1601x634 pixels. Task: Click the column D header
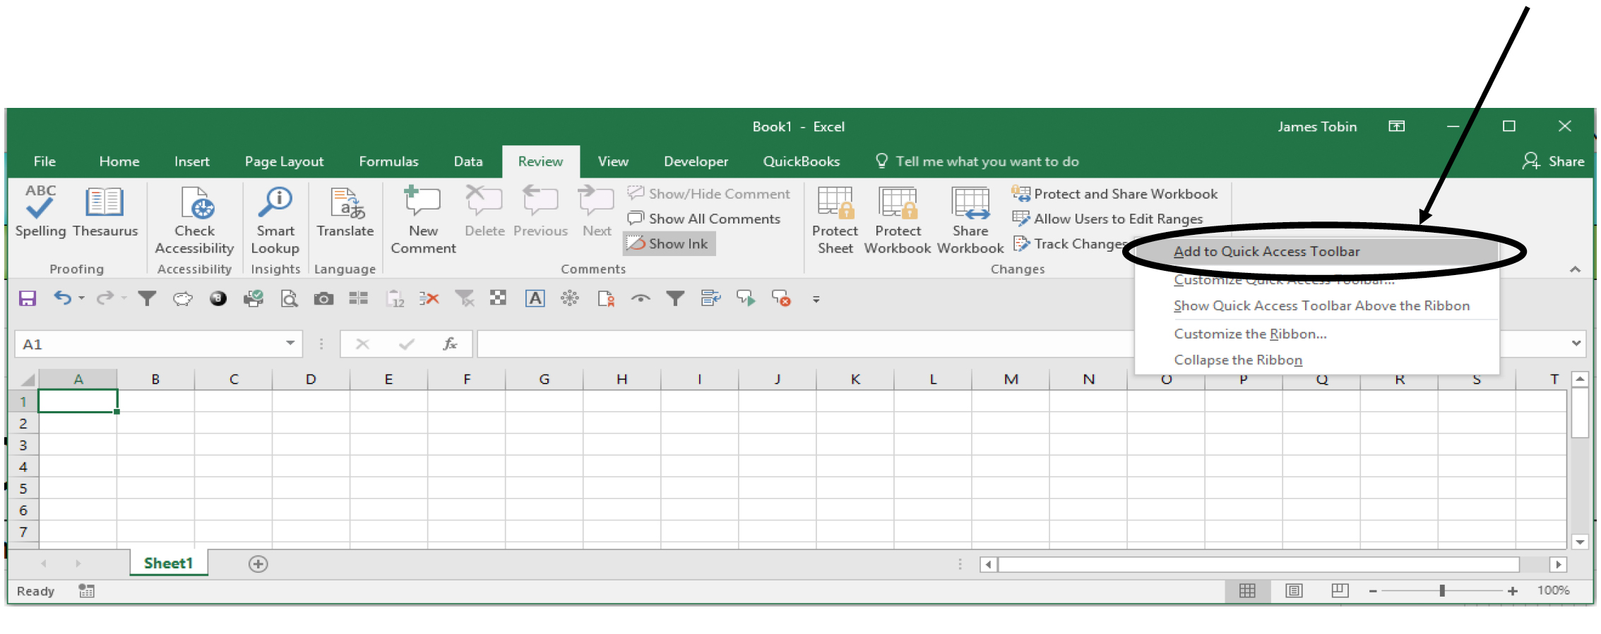[x=311, y=379]
